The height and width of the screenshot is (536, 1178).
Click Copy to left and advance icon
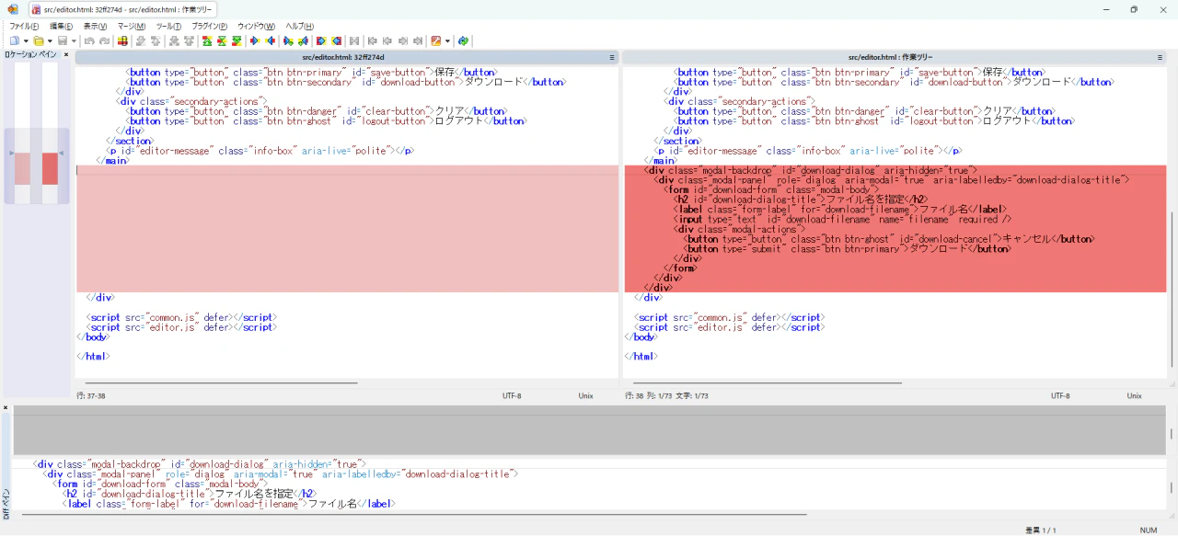point(303,41)
